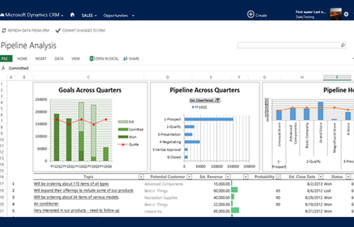
Task: Click the Won legend swatch
Action: pos(122,137)
